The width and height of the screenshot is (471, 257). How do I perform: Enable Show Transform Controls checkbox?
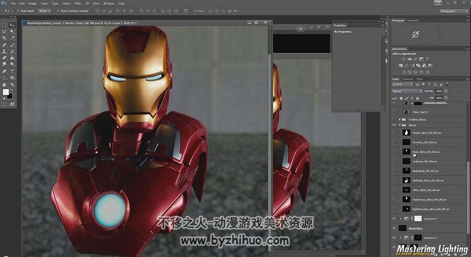[x=58, y=11]
